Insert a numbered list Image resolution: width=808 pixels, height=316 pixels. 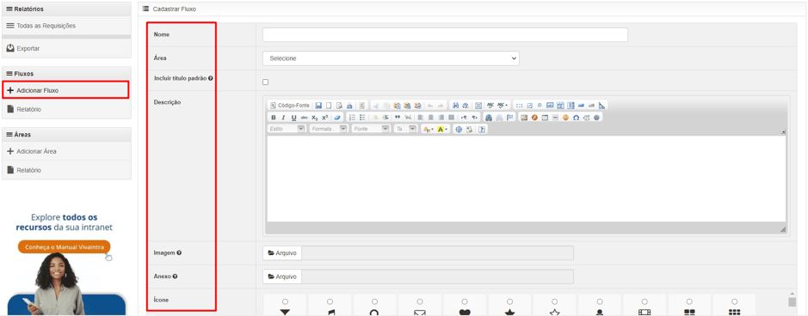click(353, 118)
